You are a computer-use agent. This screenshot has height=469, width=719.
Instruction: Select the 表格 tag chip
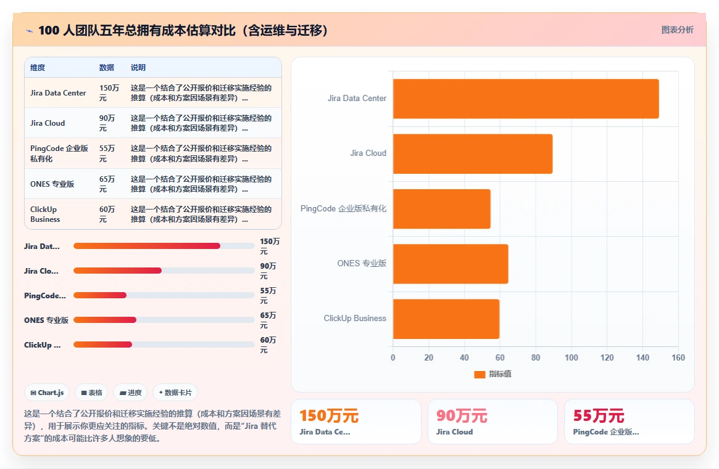(91, 393)
